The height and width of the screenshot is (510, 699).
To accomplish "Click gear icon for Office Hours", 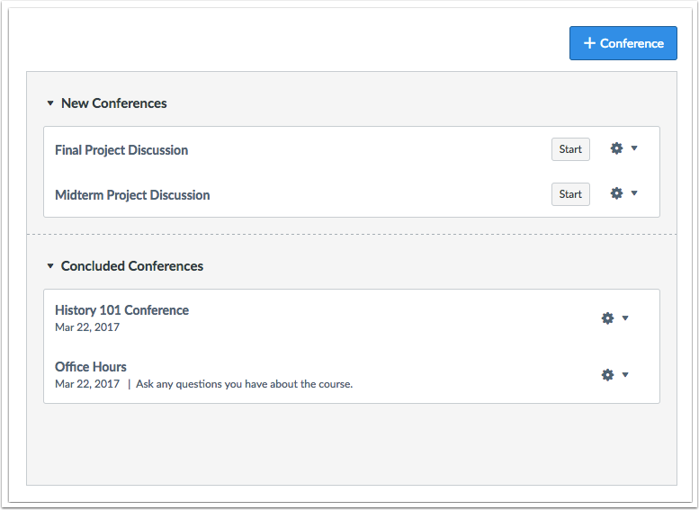I will pos(607,375).
